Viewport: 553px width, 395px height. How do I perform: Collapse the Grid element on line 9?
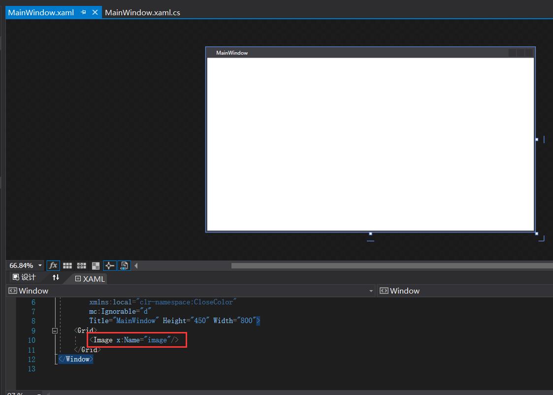click(55, 331)
